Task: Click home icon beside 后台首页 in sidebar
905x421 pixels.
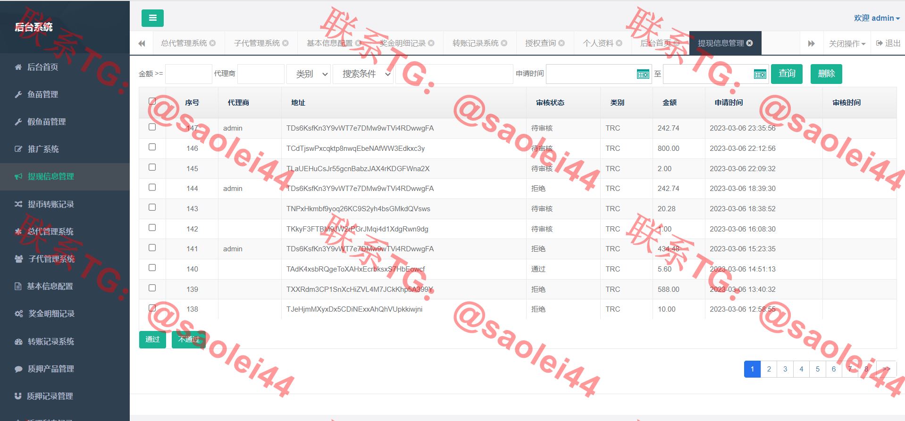Action: click(18, 67)
